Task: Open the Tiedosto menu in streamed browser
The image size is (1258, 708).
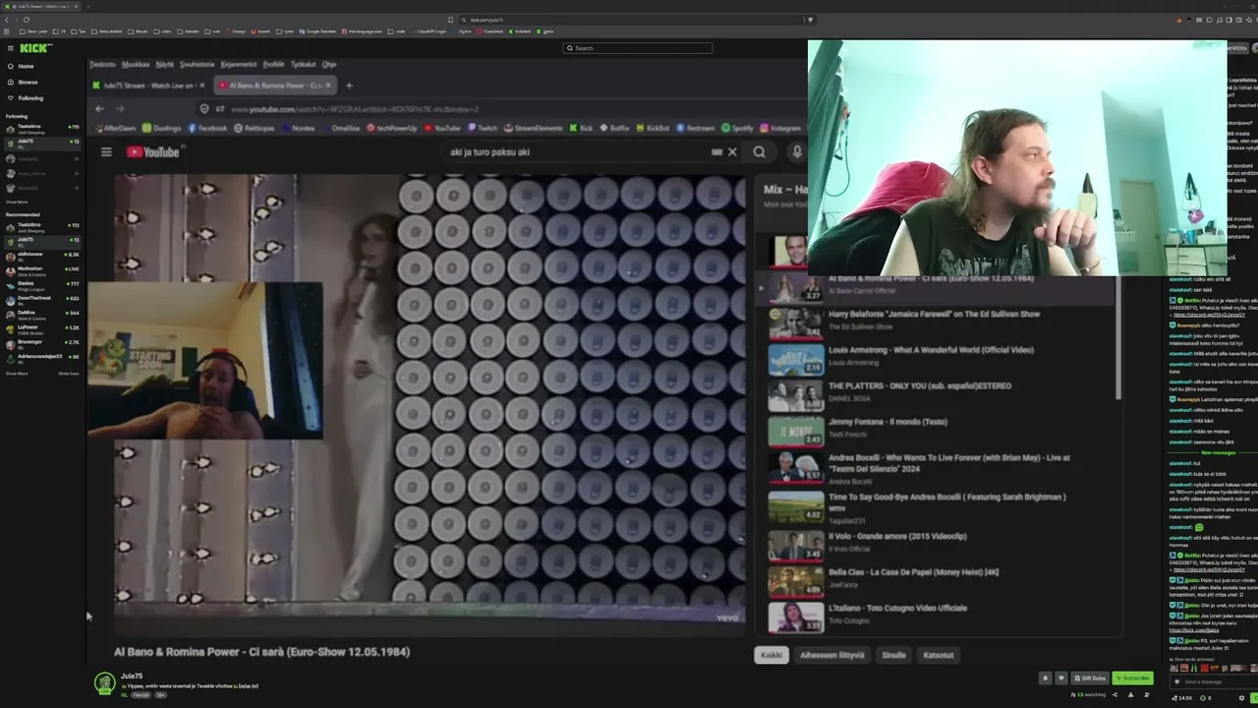Action: pos(102,65)
